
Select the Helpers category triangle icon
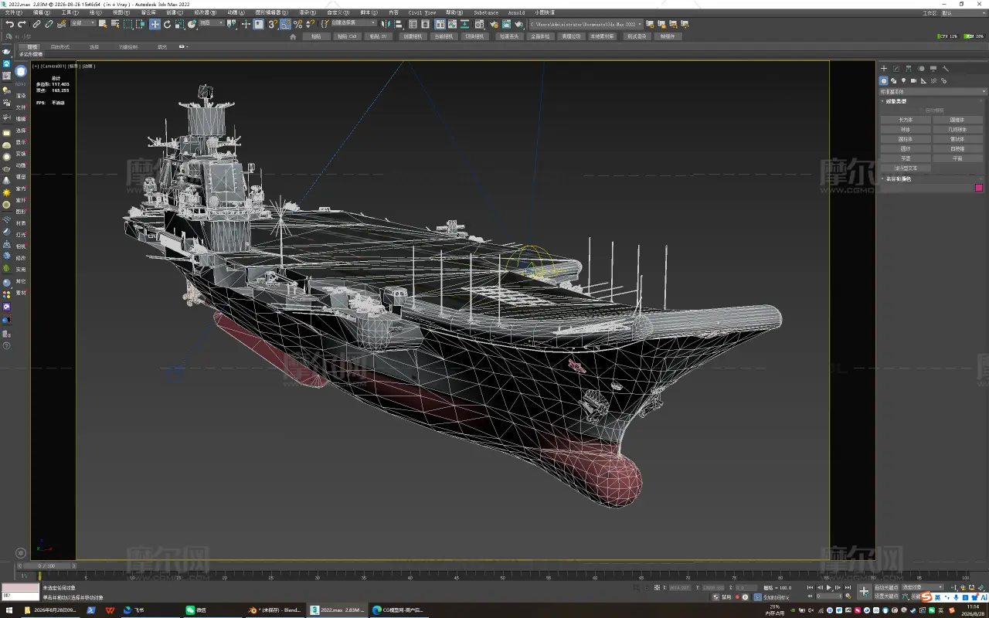click(924, 80)
